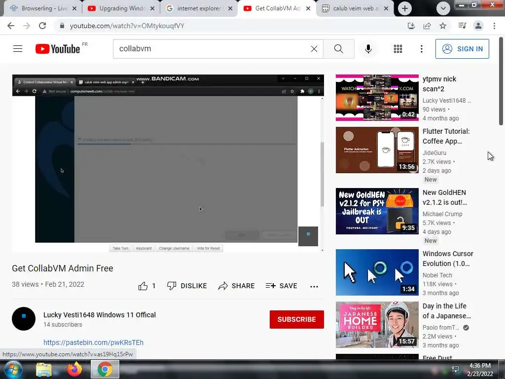Reload the current page
The width and height of the screenshot is (505, 379).
42,26
